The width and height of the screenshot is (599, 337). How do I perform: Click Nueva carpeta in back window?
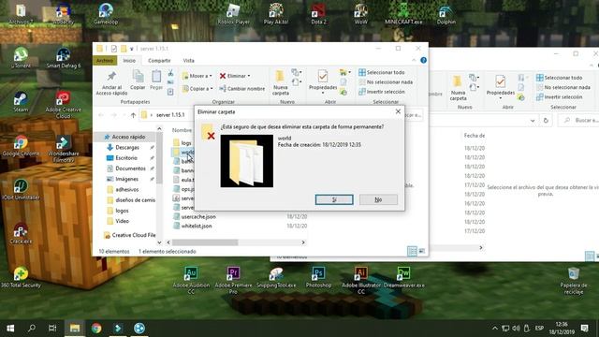pos(458,89)
